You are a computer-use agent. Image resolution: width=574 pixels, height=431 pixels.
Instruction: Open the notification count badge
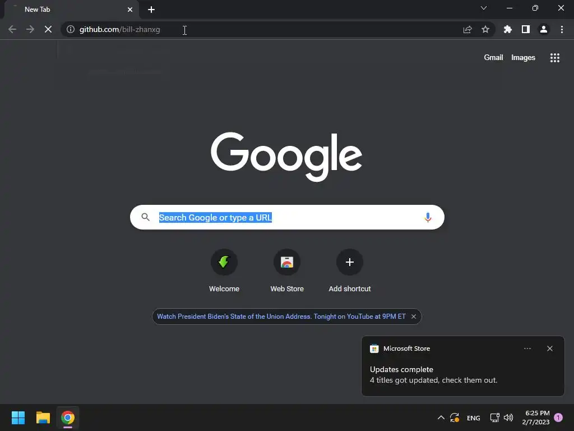(558, 418)
